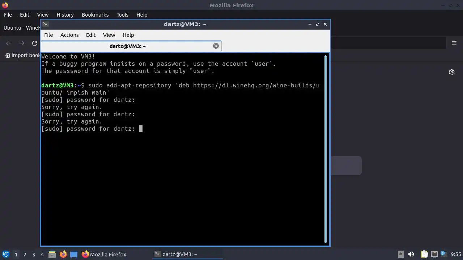Image resolution: width=463 pixels, height=260 pixels.
Task: Open the terminal Edit menu
Action: point(91,35)
